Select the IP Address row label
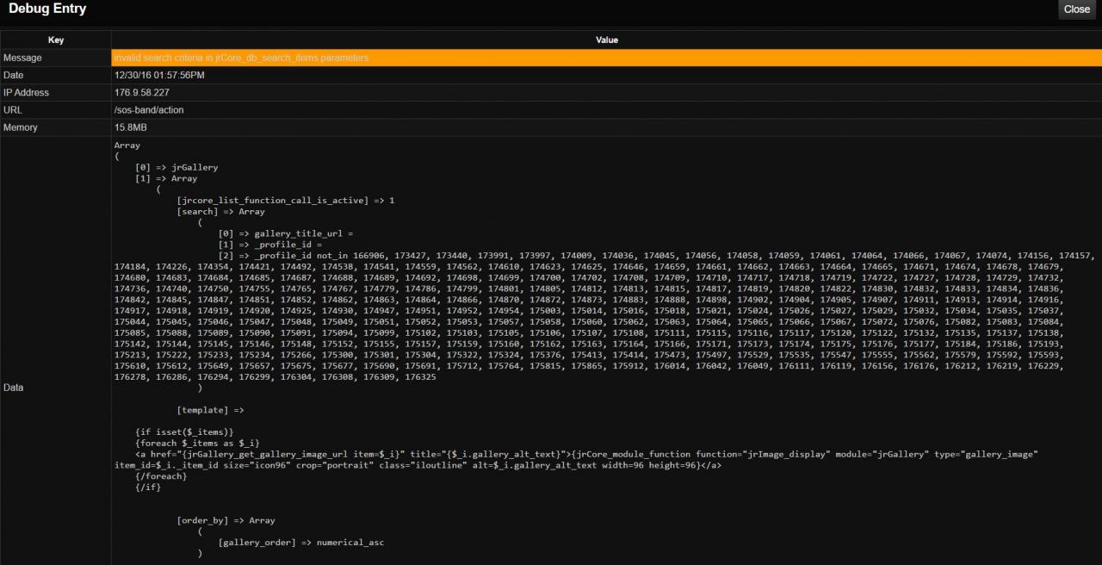Viewport: 1102px width, 565px height. pos(27,92)
